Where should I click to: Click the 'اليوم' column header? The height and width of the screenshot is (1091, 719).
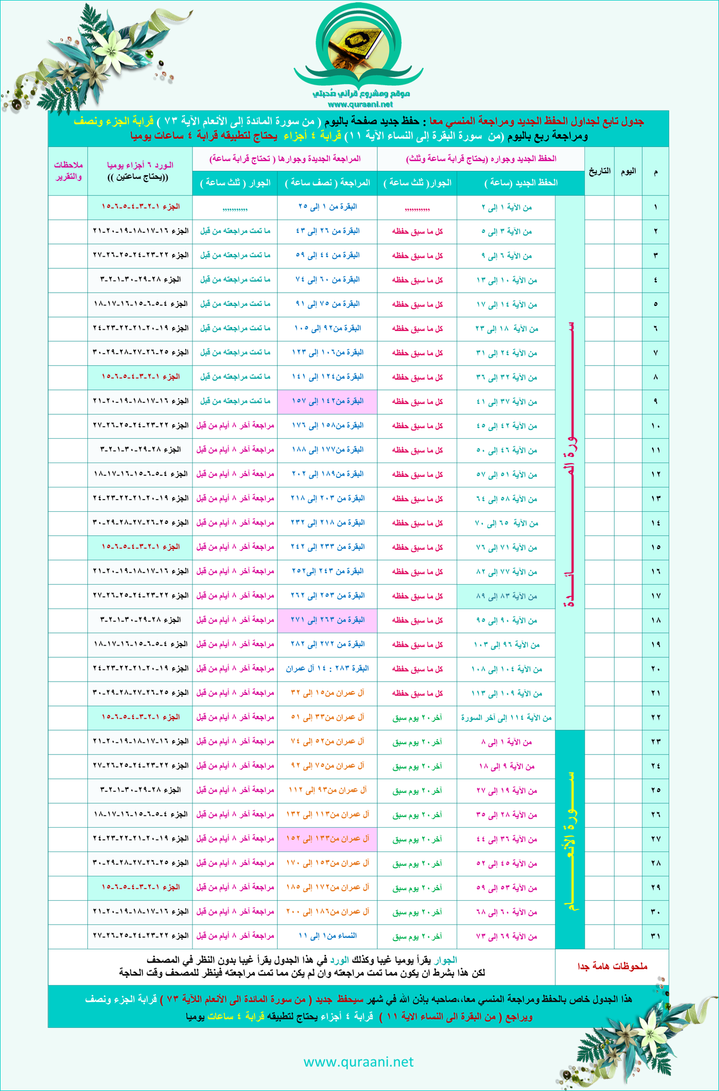(x=628, y=172)
